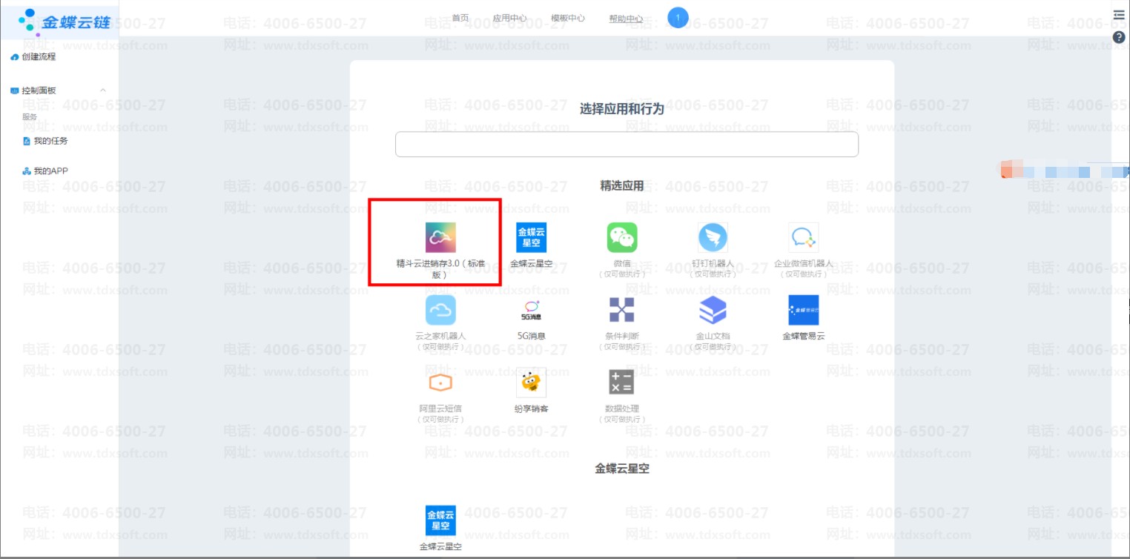1130x559 pixels.
Task: Pick the 条件判断 condition icon
Action: tap(622, 310)
